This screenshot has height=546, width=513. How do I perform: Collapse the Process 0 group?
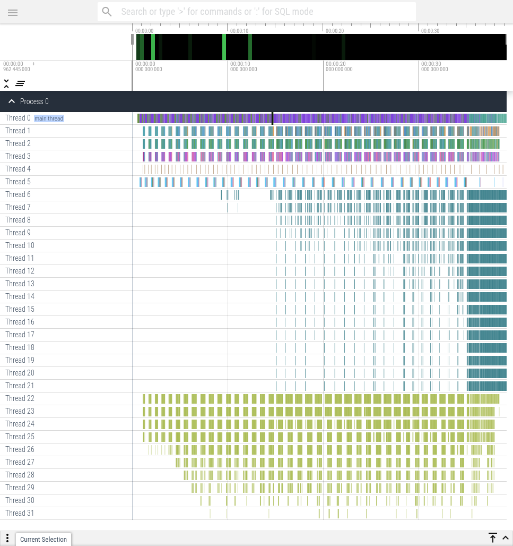[x=12, y=101]
